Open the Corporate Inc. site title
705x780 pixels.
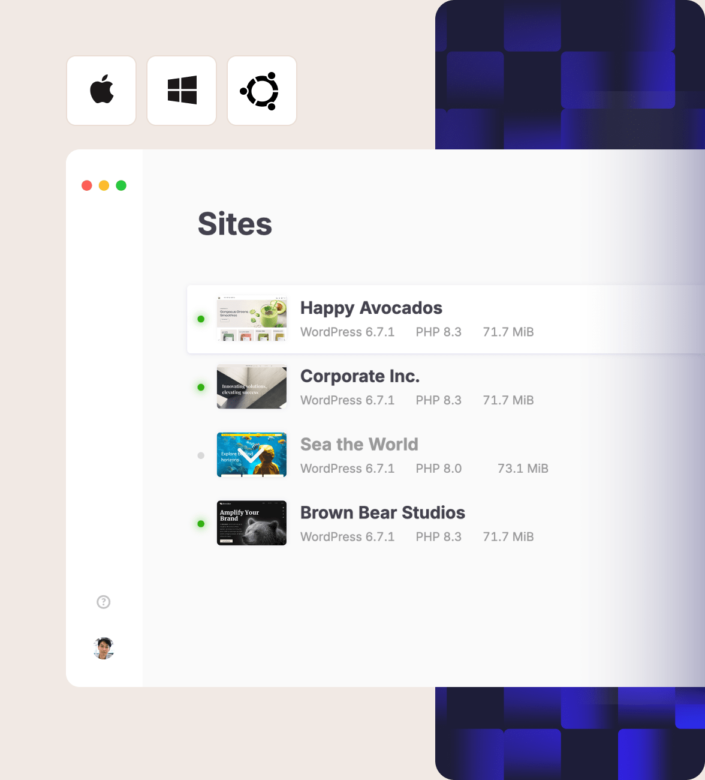point(360,376)
